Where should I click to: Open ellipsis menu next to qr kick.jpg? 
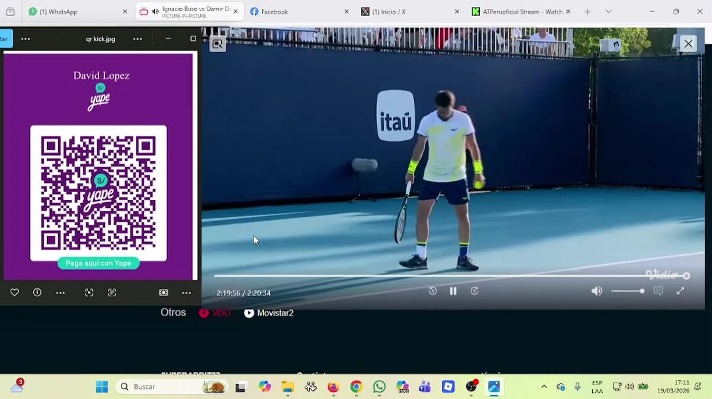(x=138, y=39)
